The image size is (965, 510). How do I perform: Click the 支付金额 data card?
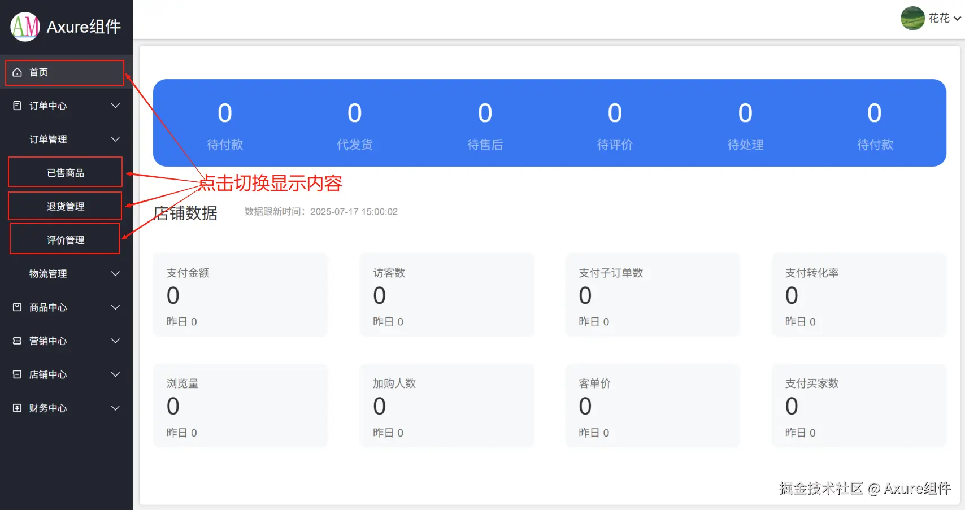240,295
